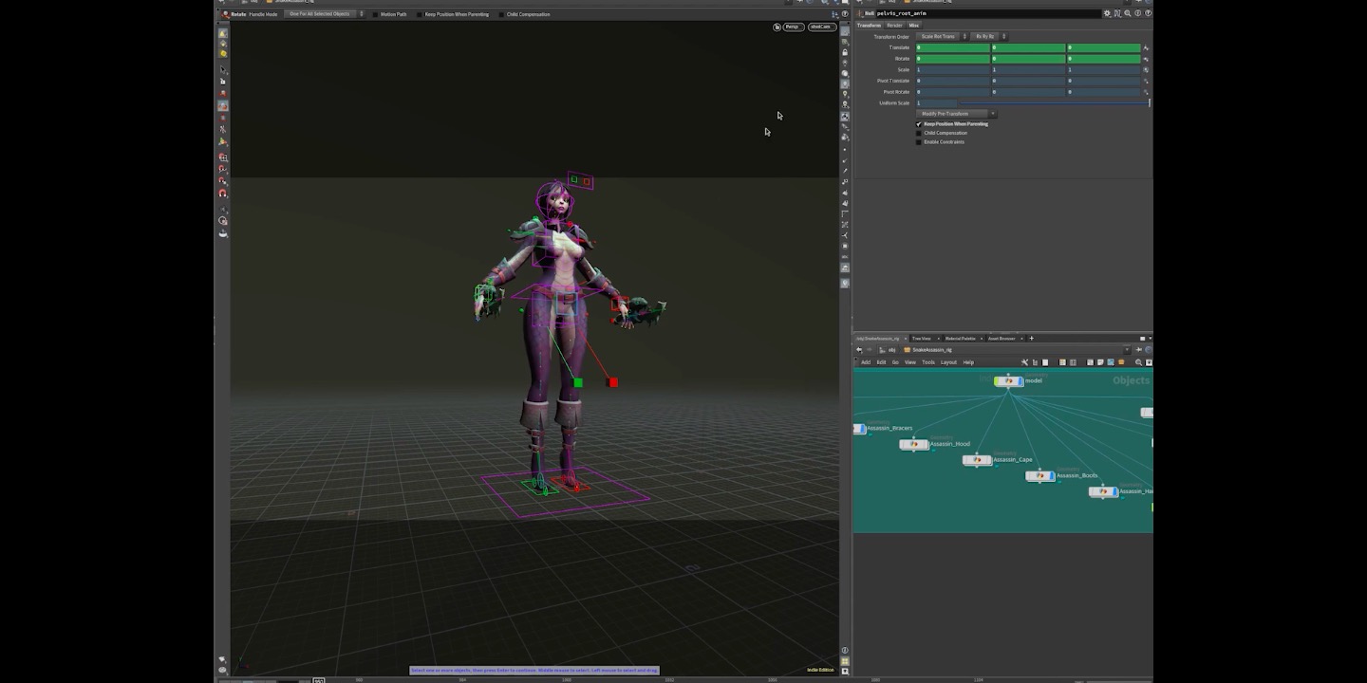Toggle Motion Path checkbox in toolbar

coord(374,14)
